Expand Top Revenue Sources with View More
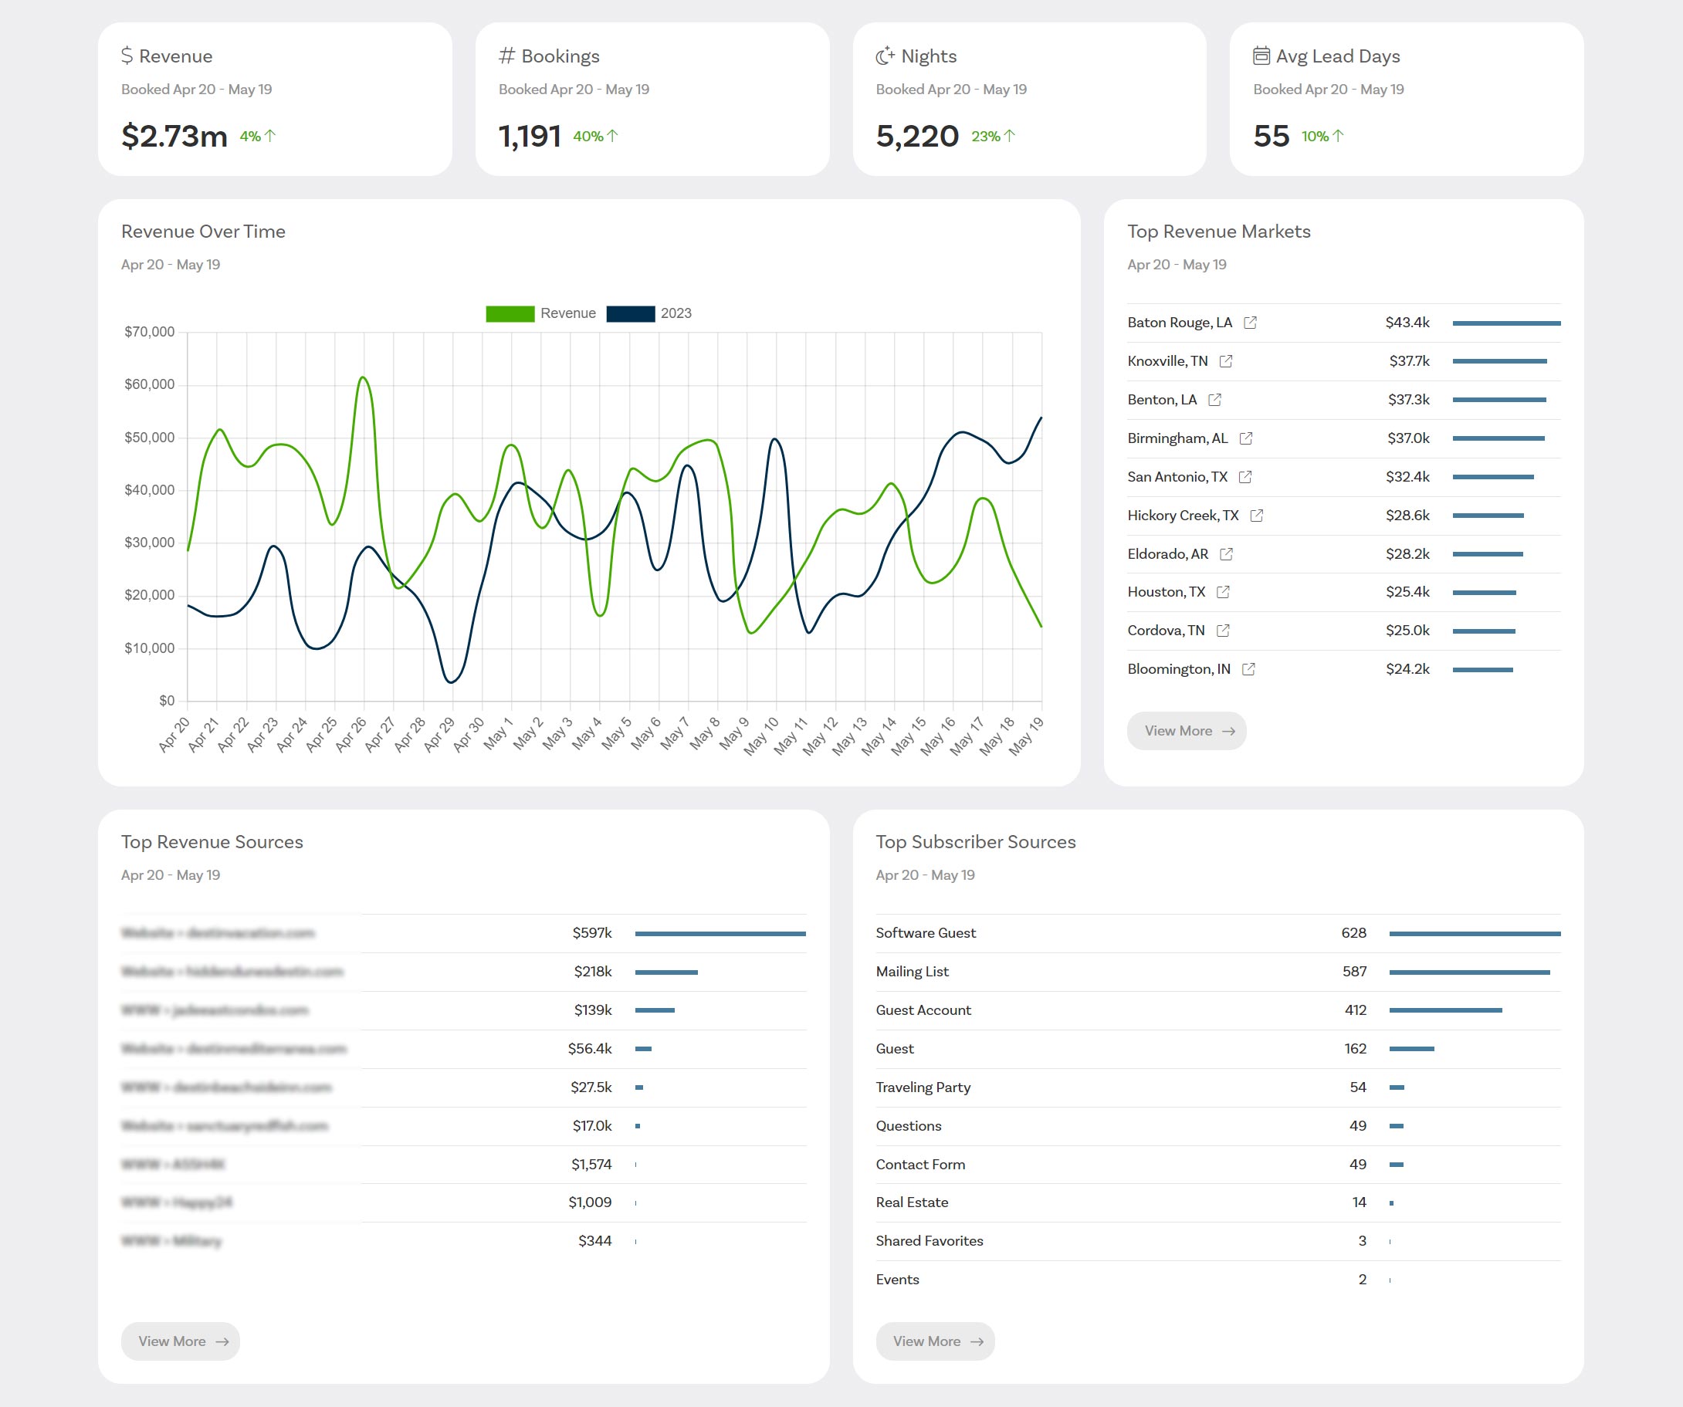Viewport: 1683px width, 1407px height. 180,1341
